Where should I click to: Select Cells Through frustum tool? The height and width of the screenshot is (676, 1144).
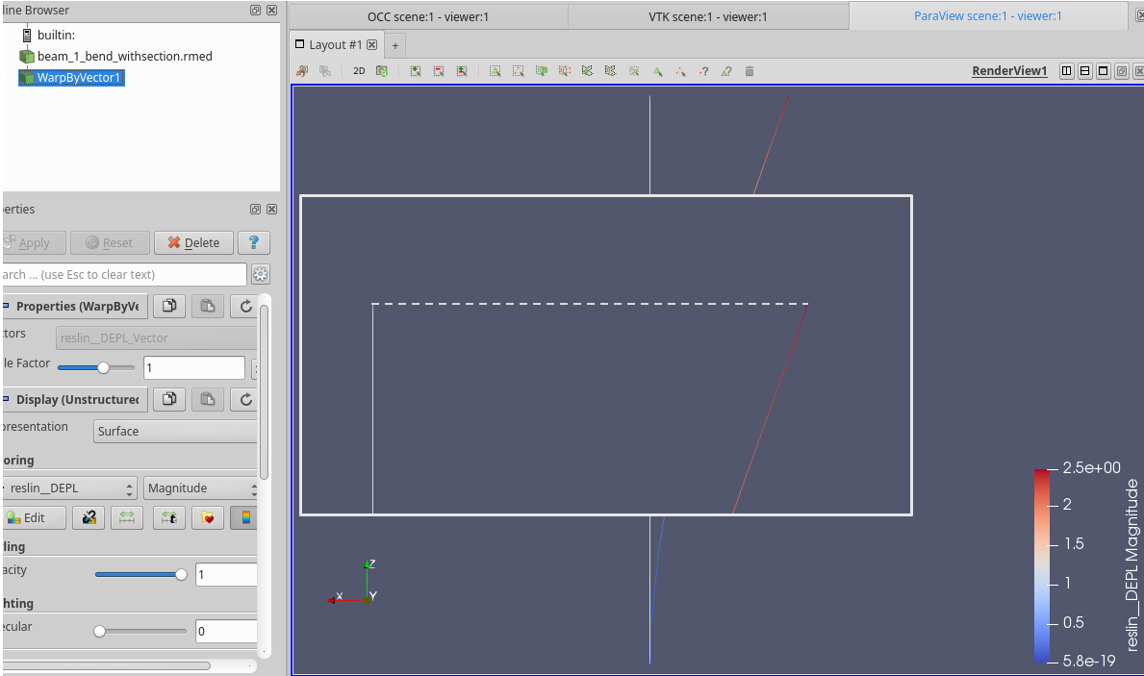(x=542, y=71)
